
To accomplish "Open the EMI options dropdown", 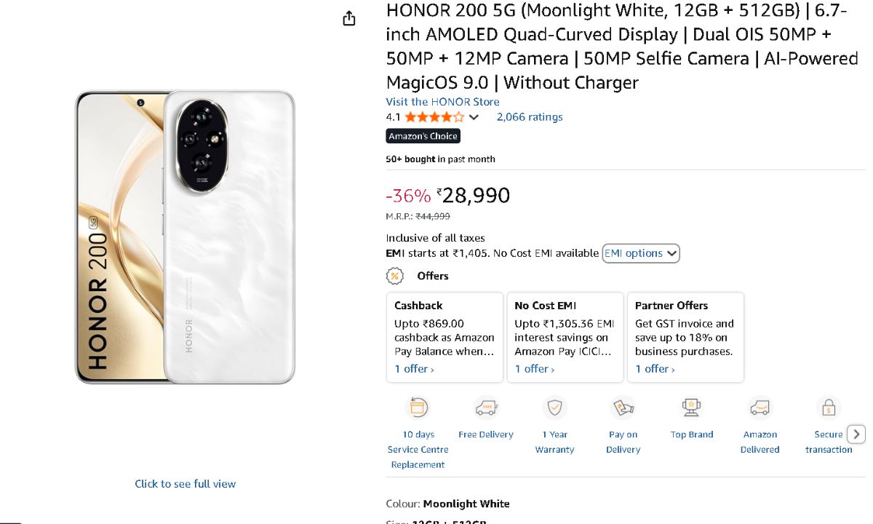I will point(641,253).
